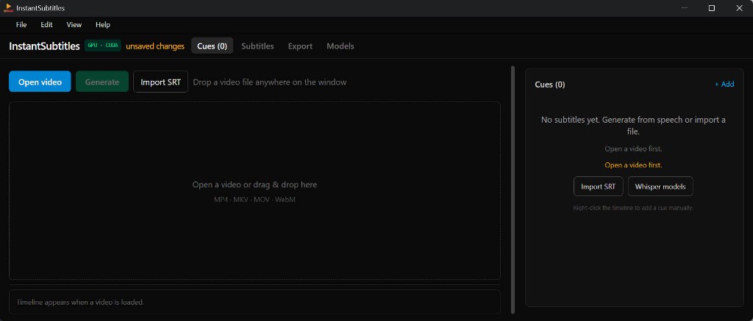The width and height of the screenshot is (753, 321).
Task: Click the + Add link in Cues panel
Action: click(724, 84)
